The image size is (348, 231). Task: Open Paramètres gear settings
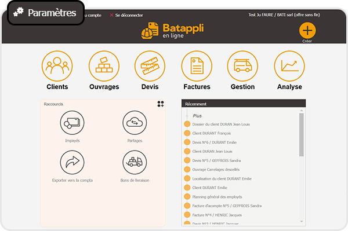pyautogui.click(x=46, y=13)
